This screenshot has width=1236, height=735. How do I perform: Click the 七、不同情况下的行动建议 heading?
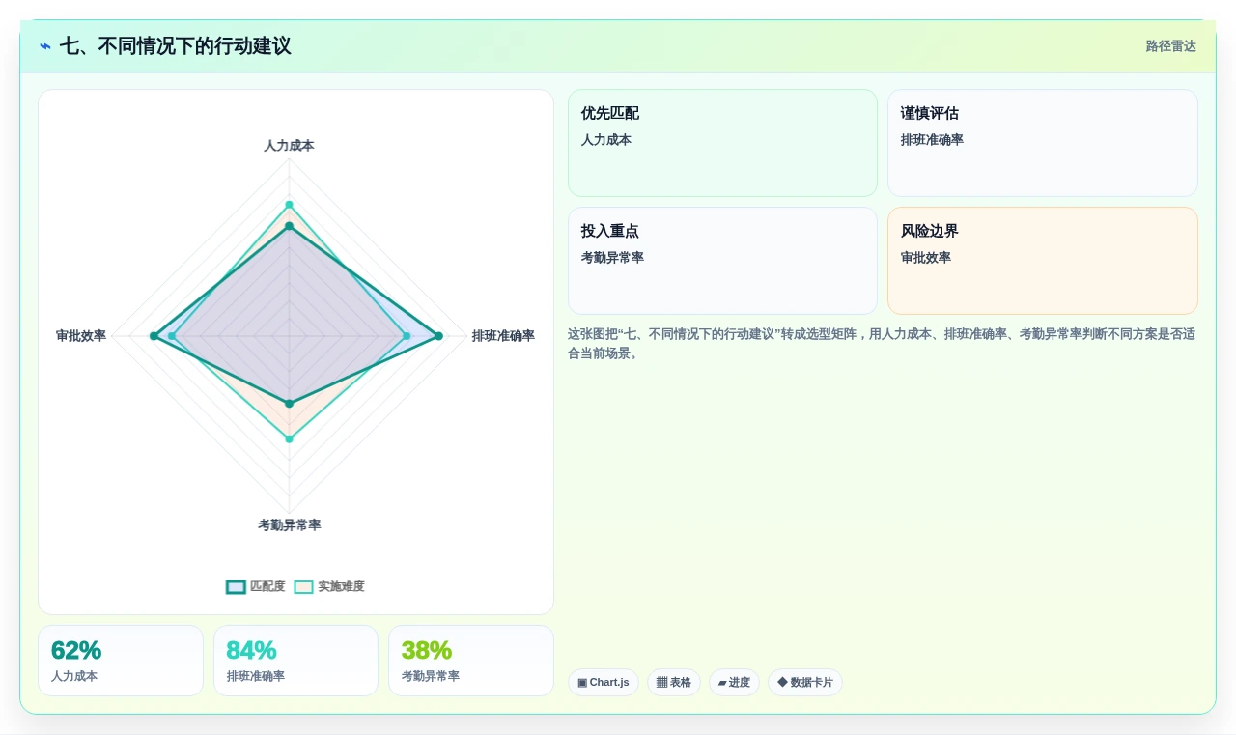point(175,46)
